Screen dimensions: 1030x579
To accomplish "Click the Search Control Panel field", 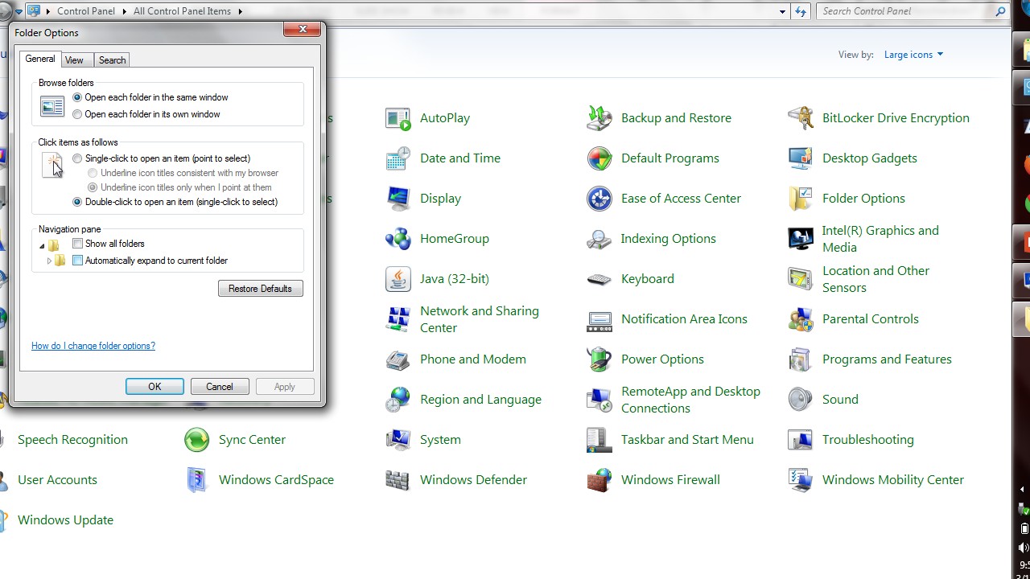I will point(905,11).
